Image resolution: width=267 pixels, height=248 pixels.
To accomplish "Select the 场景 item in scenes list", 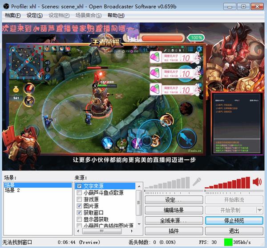I will (38, 185).
